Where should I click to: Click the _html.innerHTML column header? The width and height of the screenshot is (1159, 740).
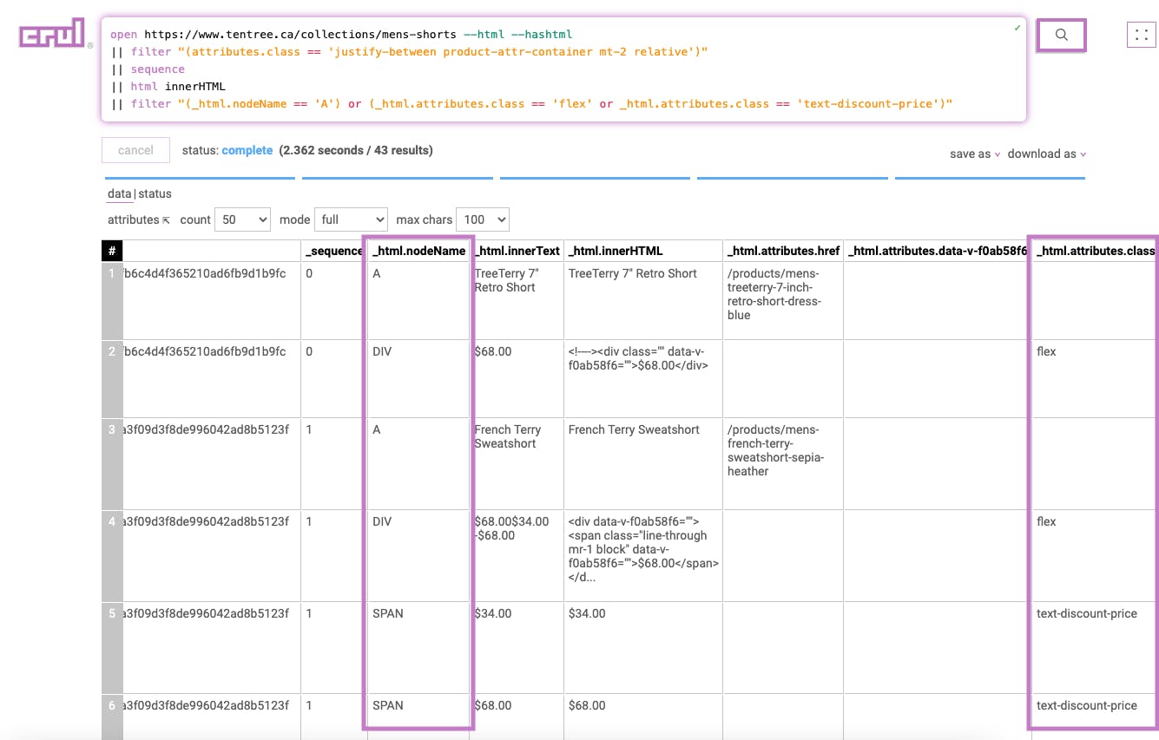(x=643, y=251)
